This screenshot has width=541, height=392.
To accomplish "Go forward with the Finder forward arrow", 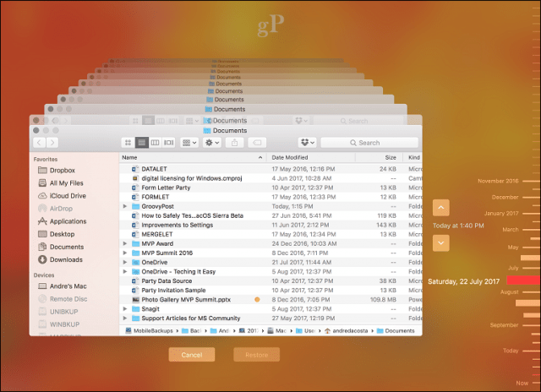I will click(52, 143).
